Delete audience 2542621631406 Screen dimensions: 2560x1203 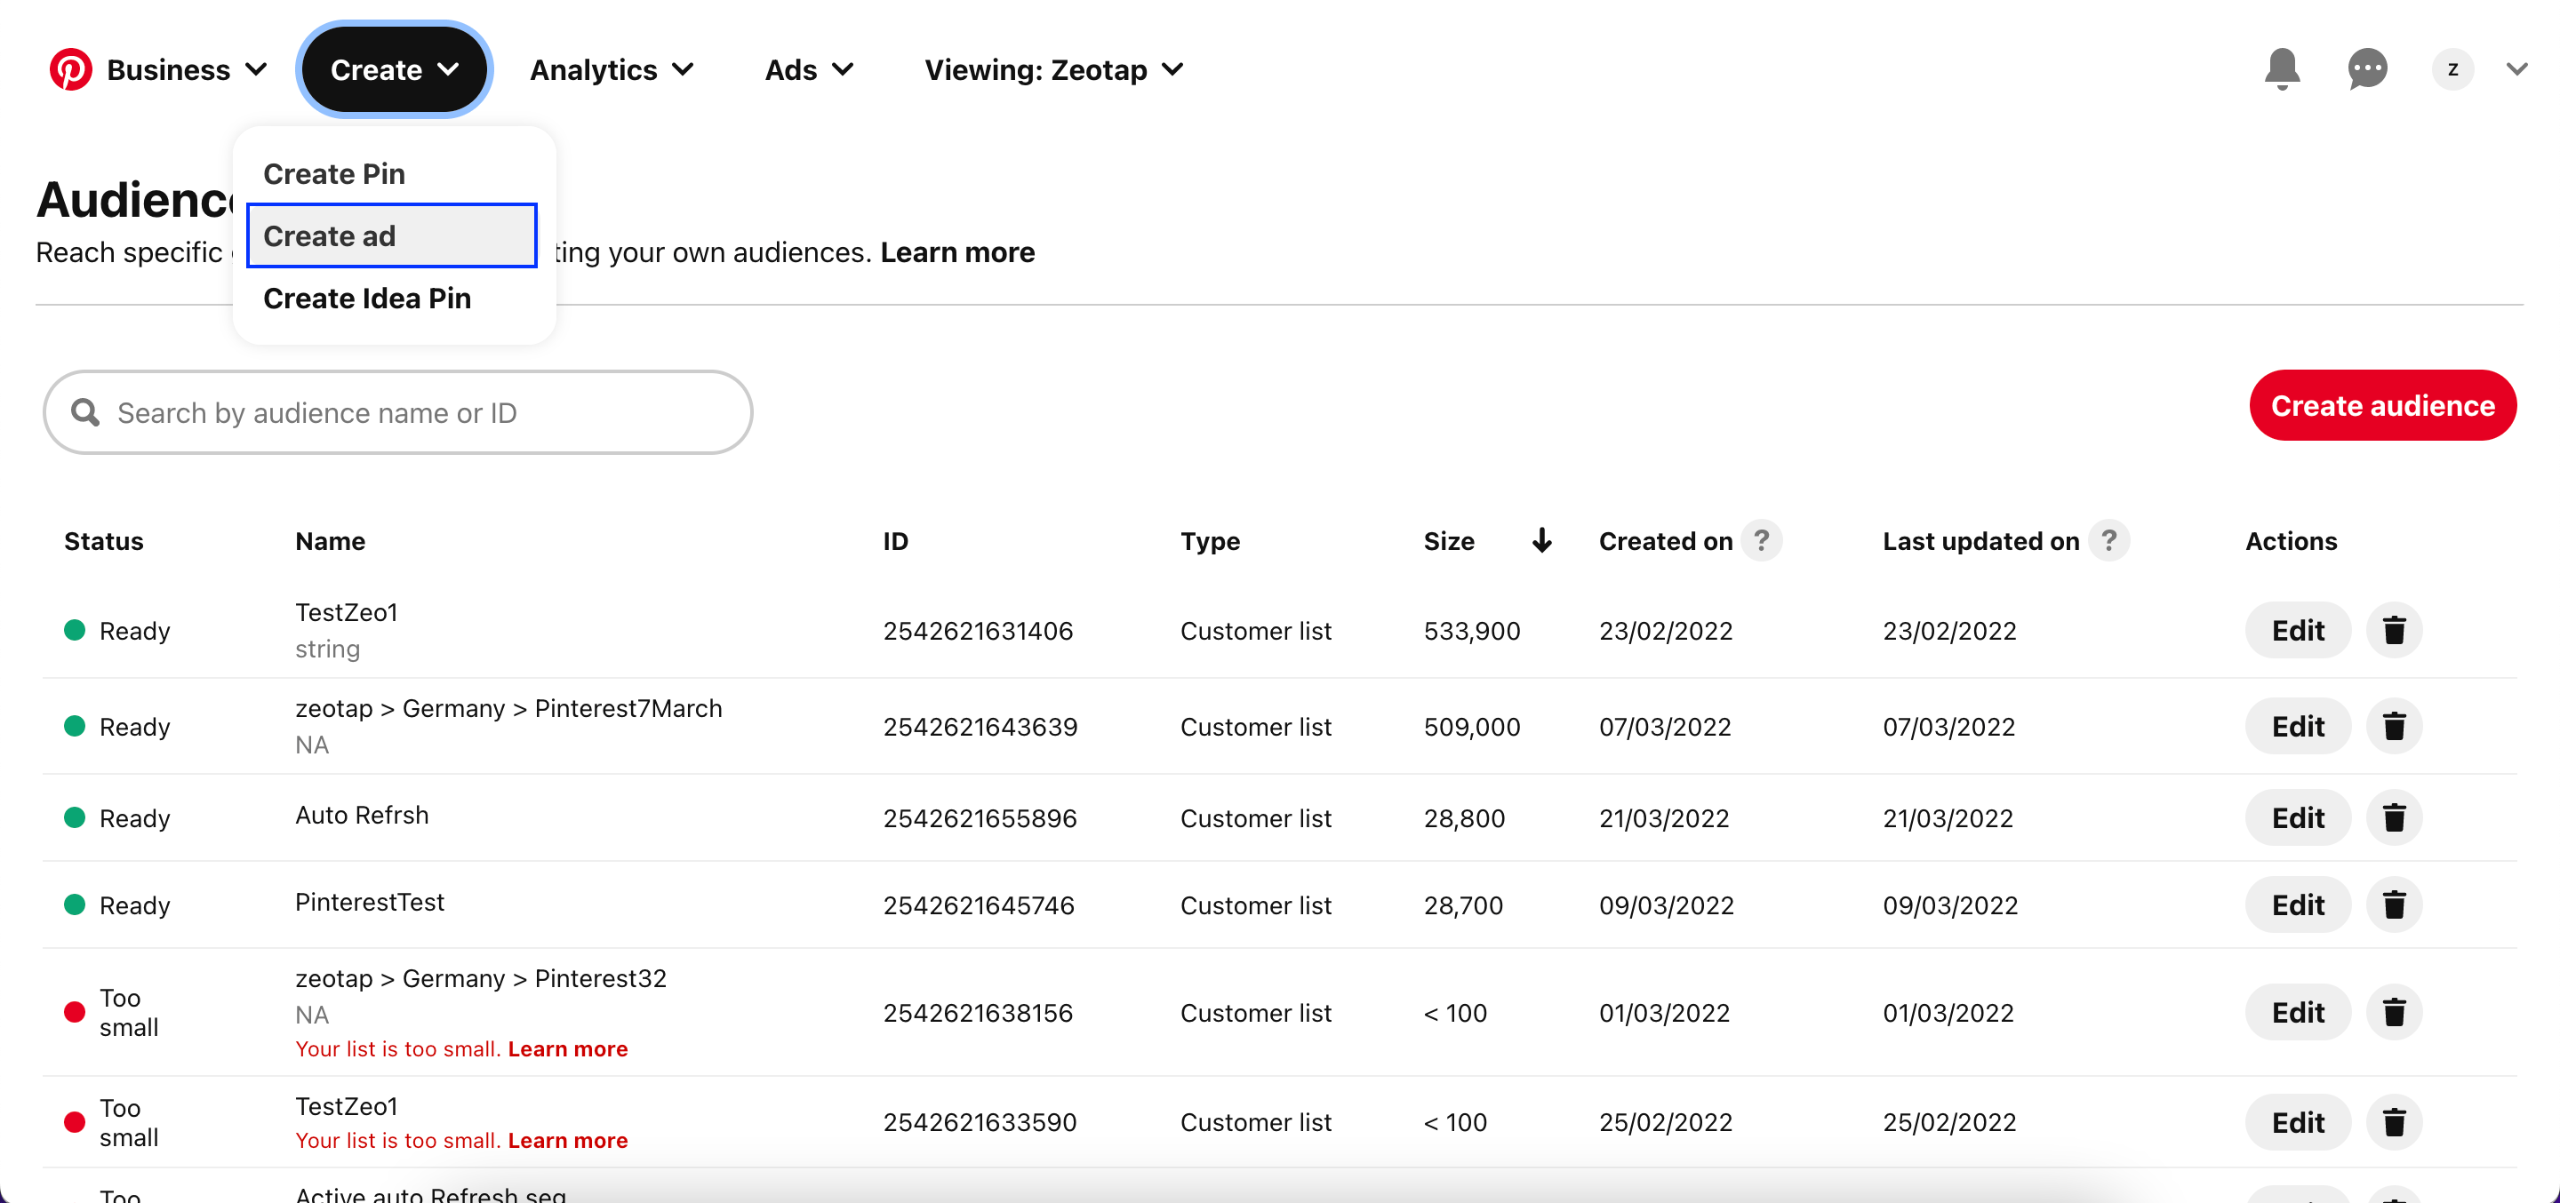coord(2394,630)
